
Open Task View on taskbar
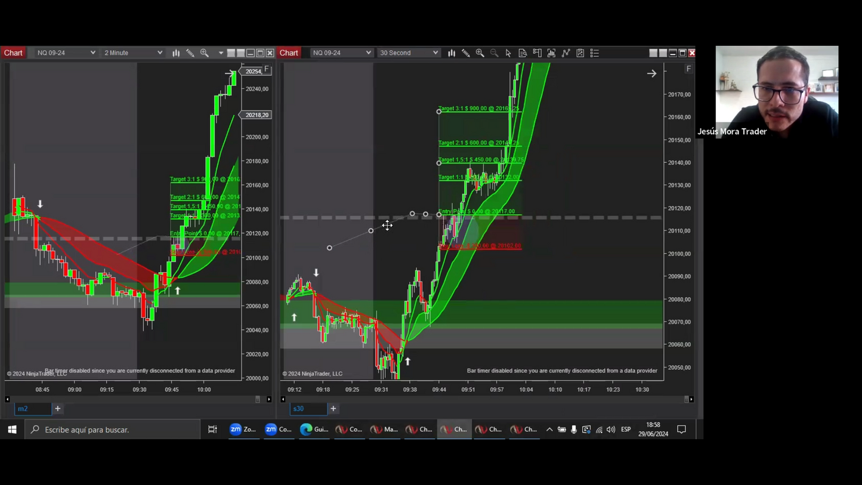click(212, 430)
